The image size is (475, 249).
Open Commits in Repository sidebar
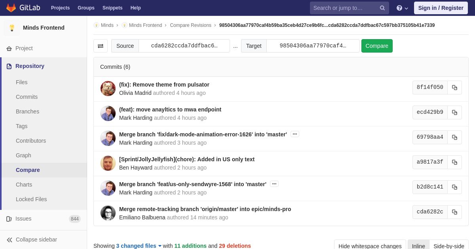tap(27, 97)
